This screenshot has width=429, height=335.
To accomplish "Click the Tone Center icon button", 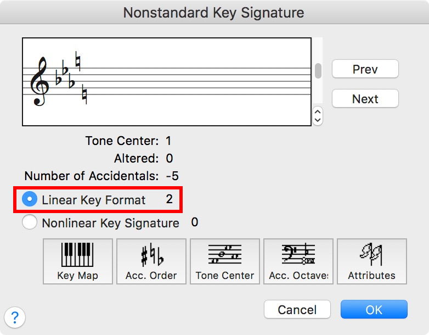I will (x=224, y=261).
